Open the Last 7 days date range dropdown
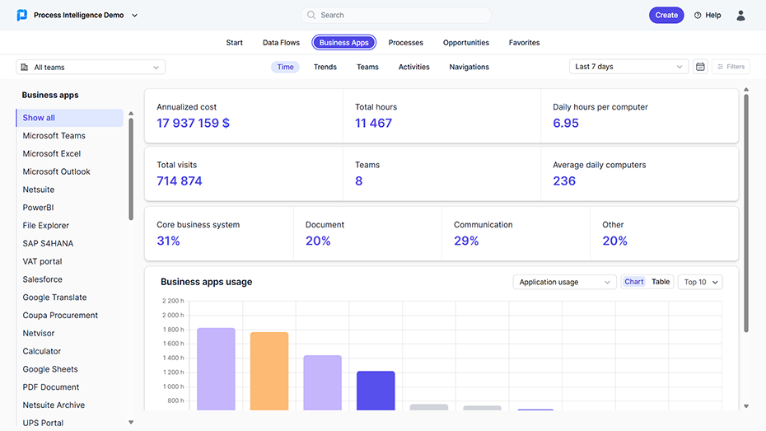The width and height of the screenshot is (766, 431). (x=628, y=67)
